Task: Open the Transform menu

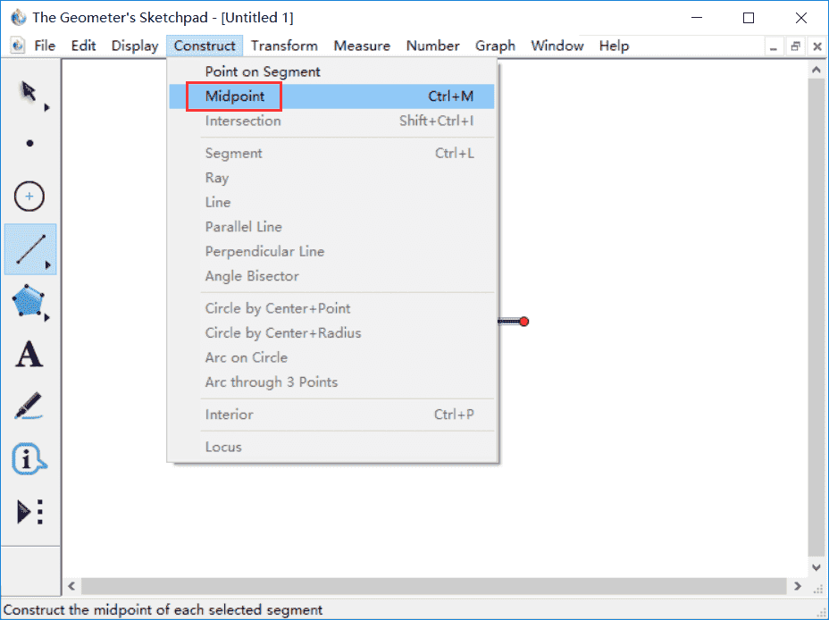Action: tap(284, 46)
